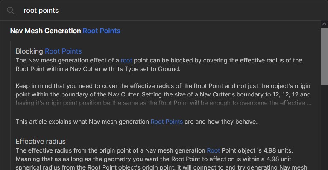The width and height of the screenshot is (328, 170).
Task: Click blue "Root" in the effective radius paragraph
Action: tap(214, 150)
